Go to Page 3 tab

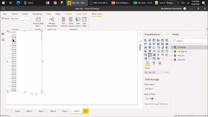(x=41, y=111)
